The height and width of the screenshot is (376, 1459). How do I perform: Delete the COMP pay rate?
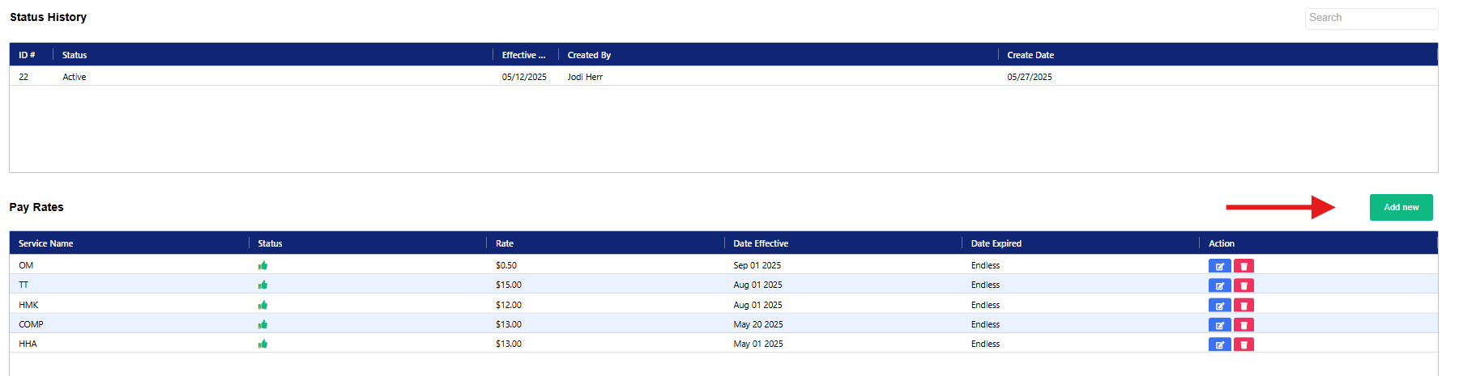click(x=1244, y=325)
